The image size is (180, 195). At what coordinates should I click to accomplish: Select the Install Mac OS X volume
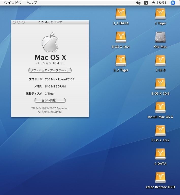(160, 108)
